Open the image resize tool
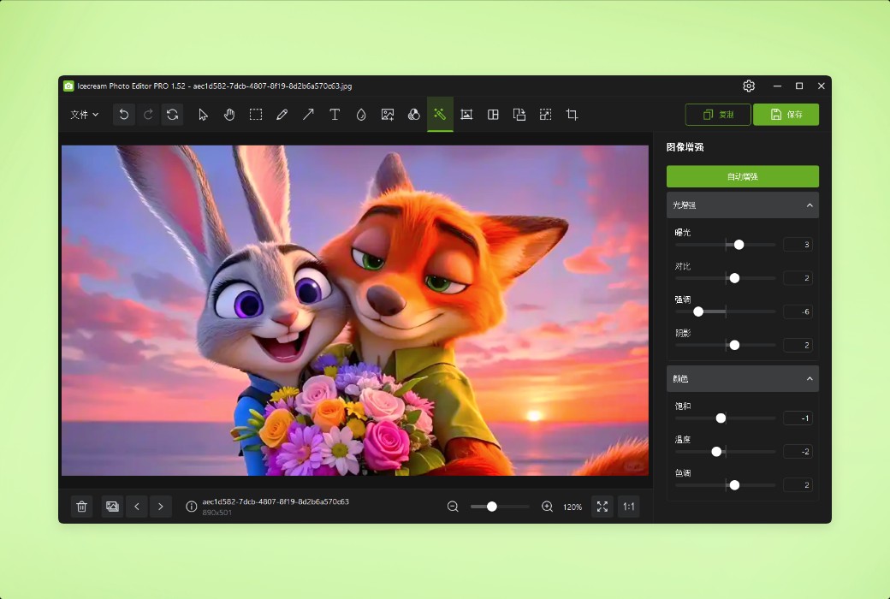Viewport: 890px width, 599px height. click(545, 114)
